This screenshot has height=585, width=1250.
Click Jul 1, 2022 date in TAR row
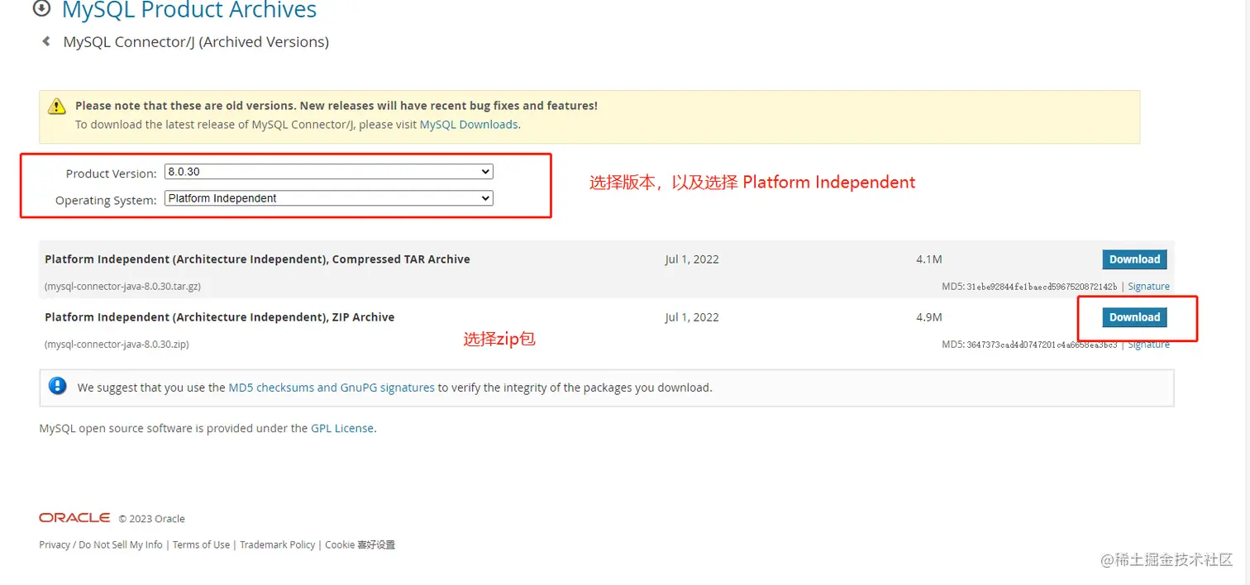point(692,259)
